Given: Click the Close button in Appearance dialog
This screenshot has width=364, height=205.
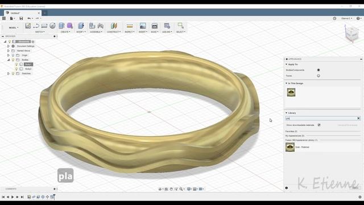Looking at the screenshot, I should click(355, 188).
